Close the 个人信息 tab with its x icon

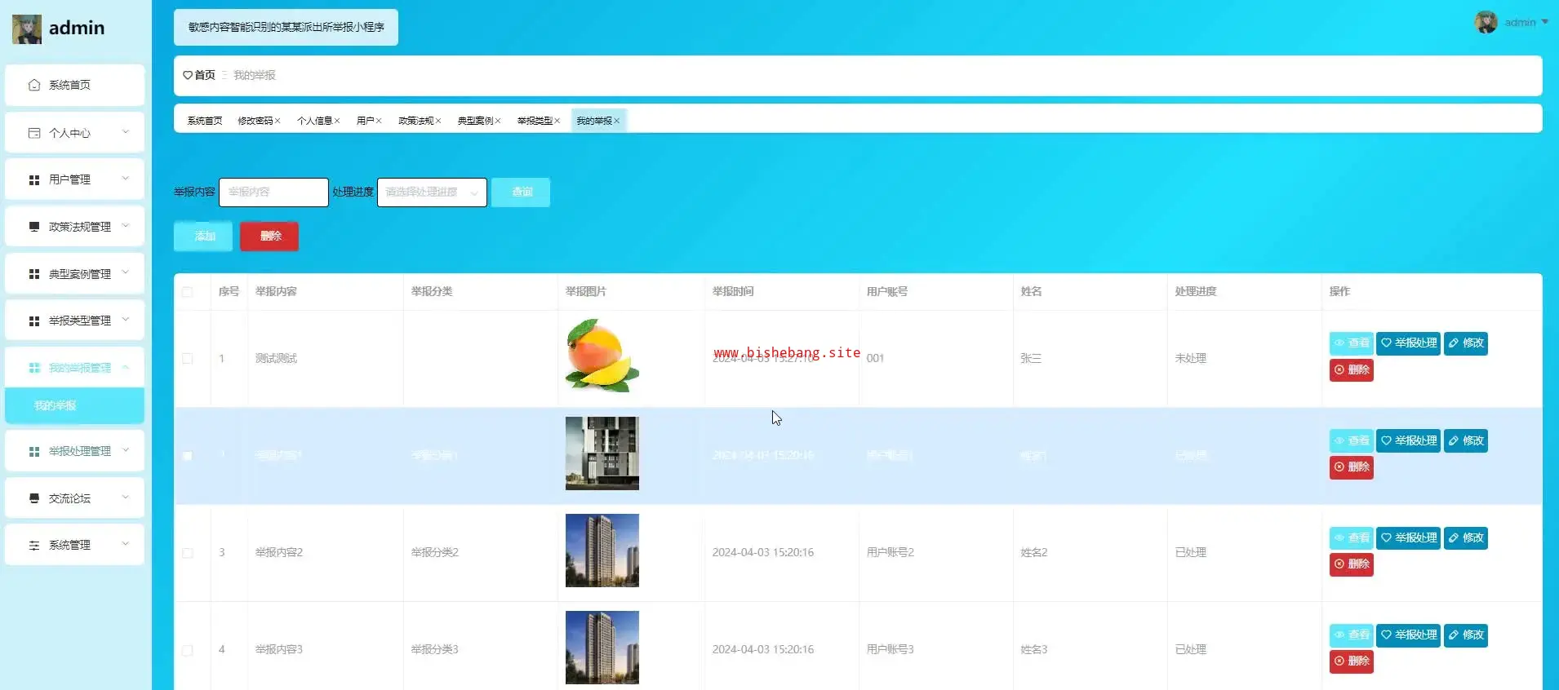pos(337,121)
